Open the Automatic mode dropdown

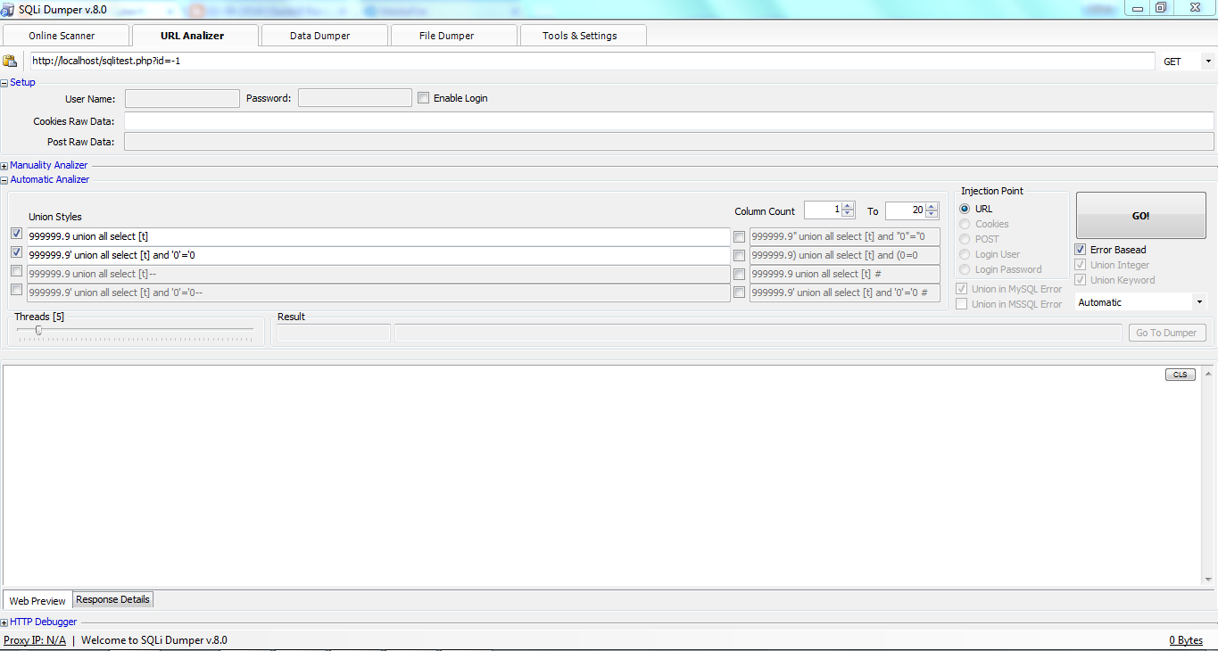[x=1199, y=301]
